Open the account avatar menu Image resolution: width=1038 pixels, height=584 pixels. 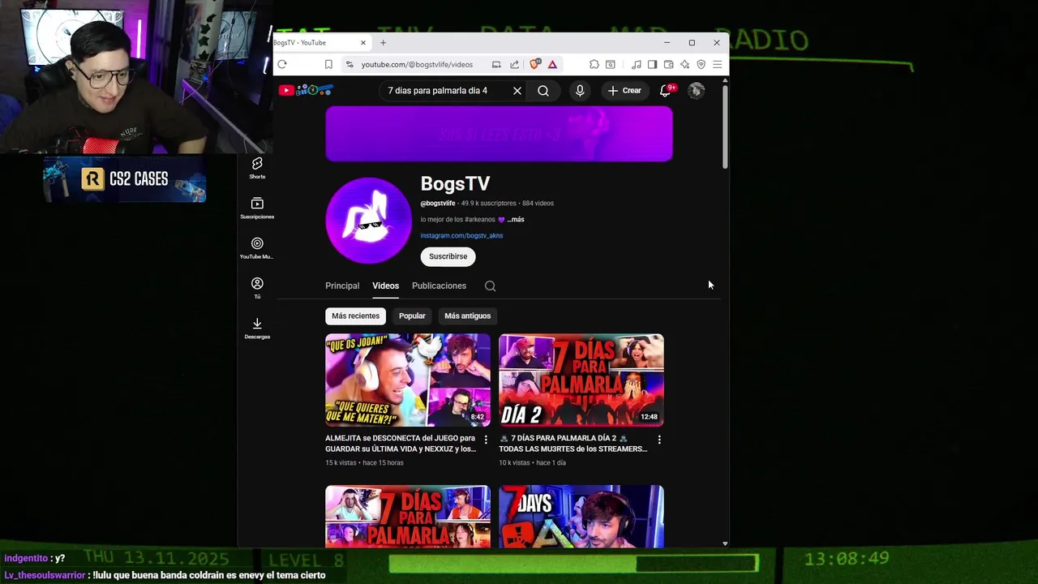(696, 91)
